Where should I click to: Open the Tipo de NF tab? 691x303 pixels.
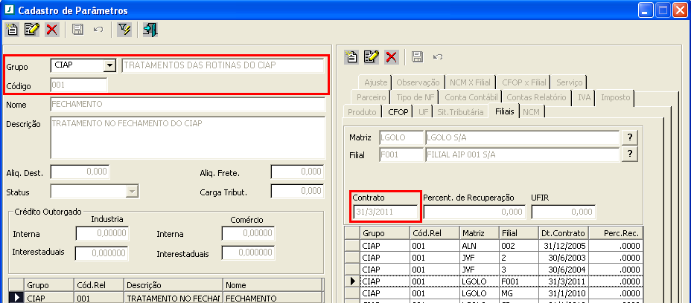pos(415,97)
